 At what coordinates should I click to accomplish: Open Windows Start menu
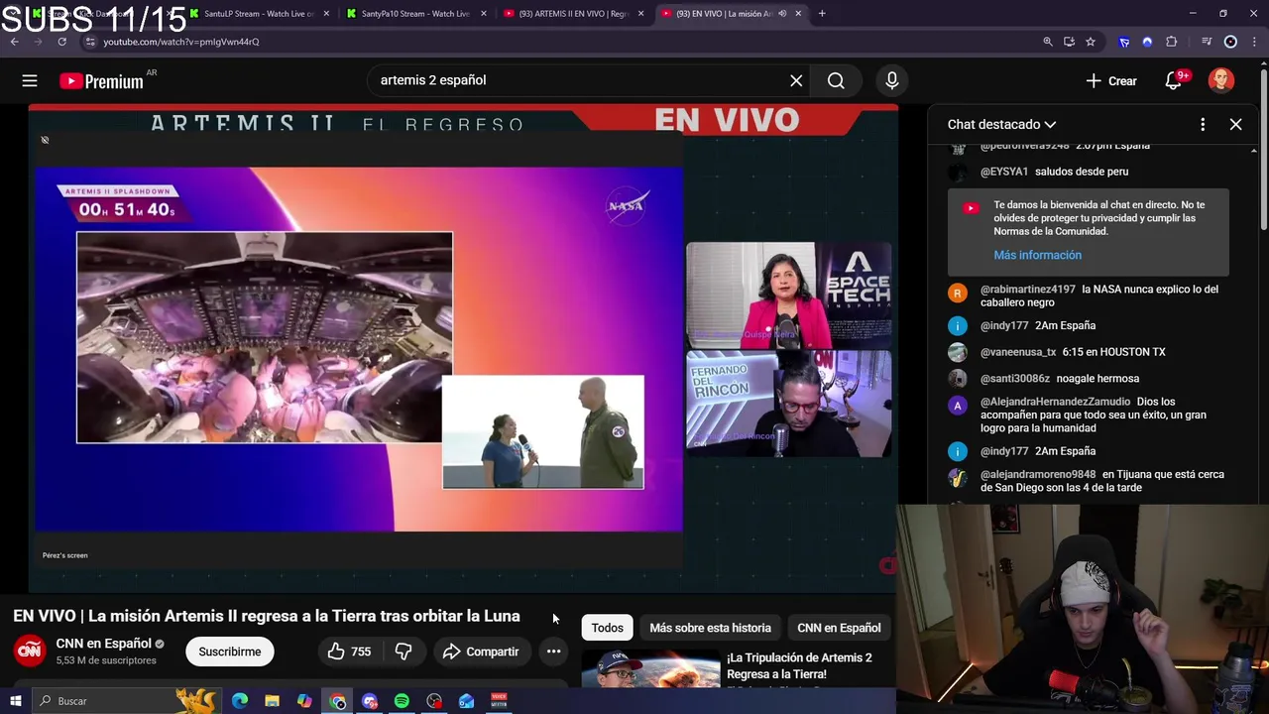[15, 701]
